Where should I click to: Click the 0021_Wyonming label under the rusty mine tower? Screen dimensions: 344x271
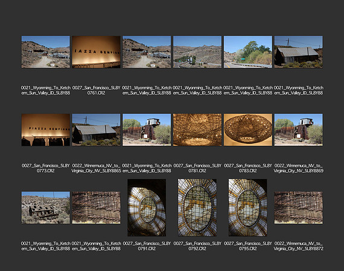(x=147, y=168)
